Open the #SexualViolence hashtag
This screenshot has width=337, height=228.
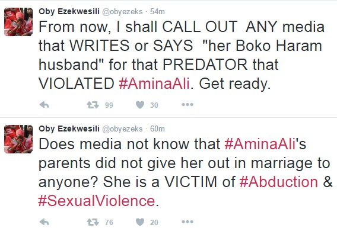97,201
